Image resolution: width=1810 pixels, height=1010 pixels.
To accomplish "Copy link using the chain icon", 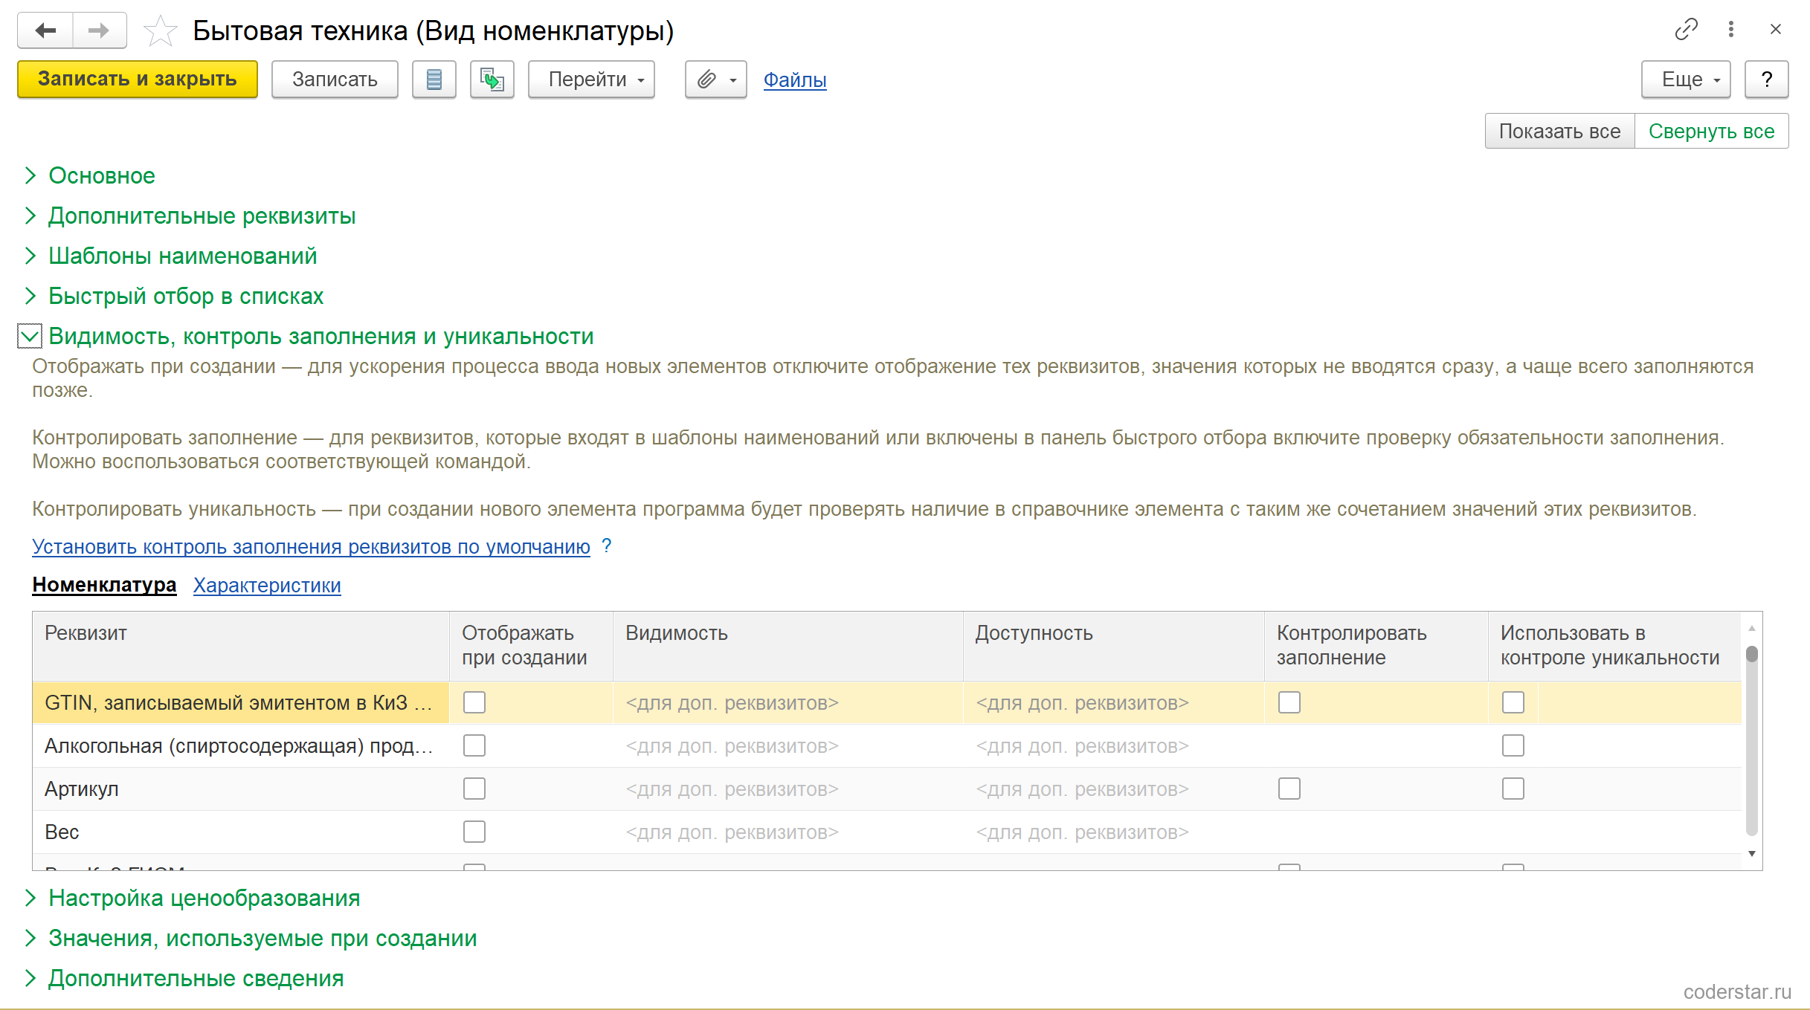I will coord(1686,29).
